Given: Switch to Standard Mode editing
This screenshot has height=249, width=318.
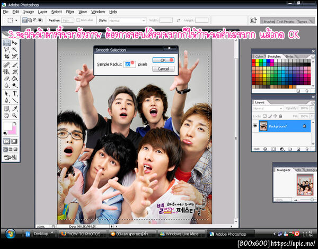Looking at the screenshot, I should pos(6,141).
